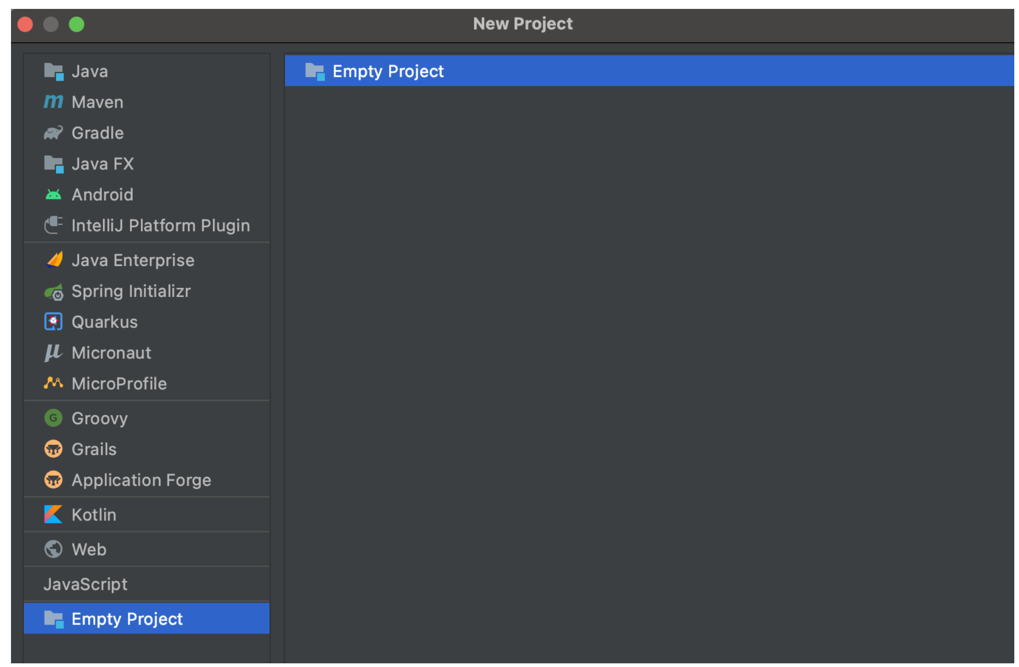Click the Java folder icon
Viewport: 1019px width, 667px height.
tap(53, 71)
